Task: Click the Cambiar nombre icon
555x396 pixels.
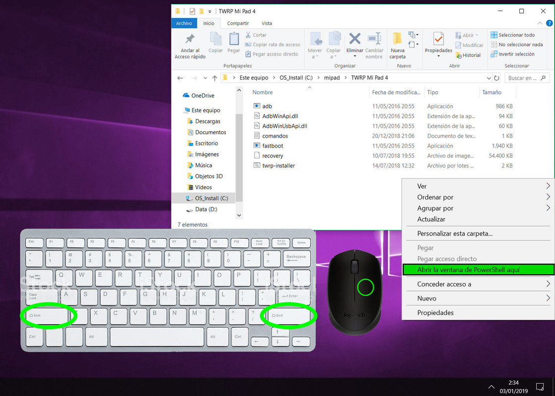Action: pos(374,39)
